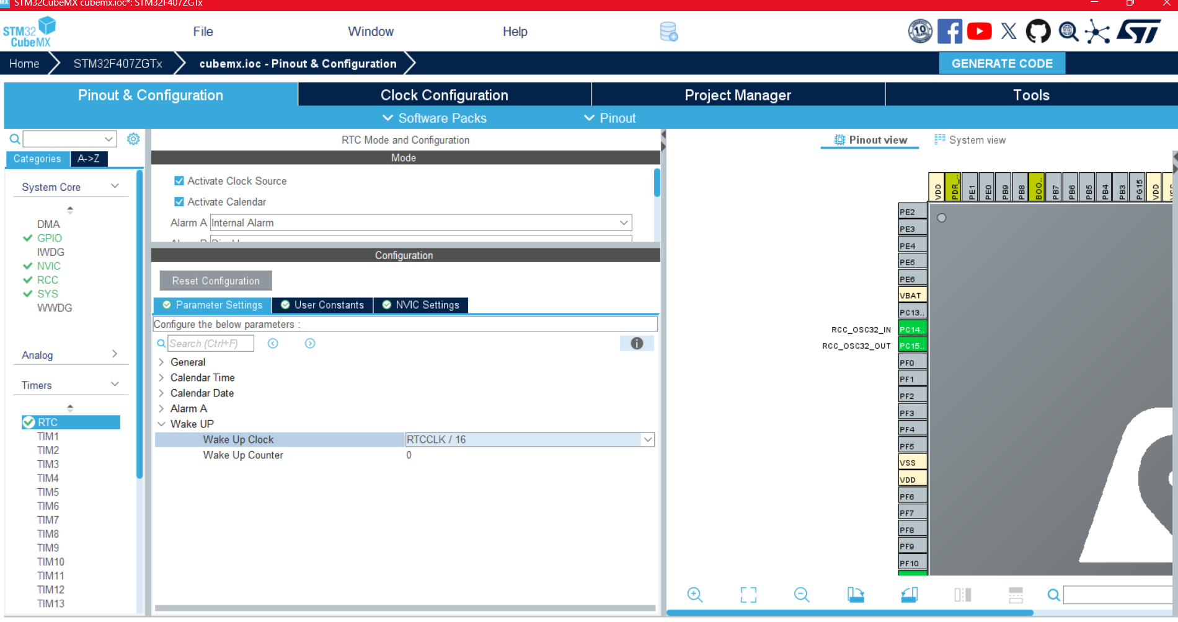
Task: Open the 10-year anniversary badge icon
Action: pyautogui.click(x=920, y=31)
